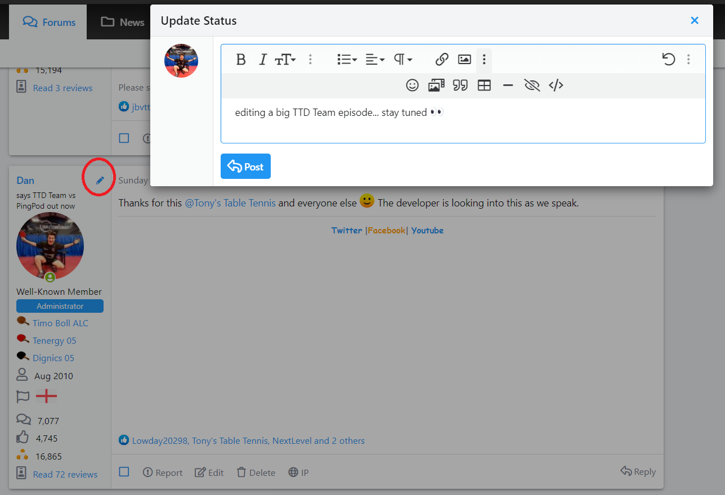Insert a spoiler tag
Image resolution: width=725 pixels, height=495 pixels.
[532, 85]
